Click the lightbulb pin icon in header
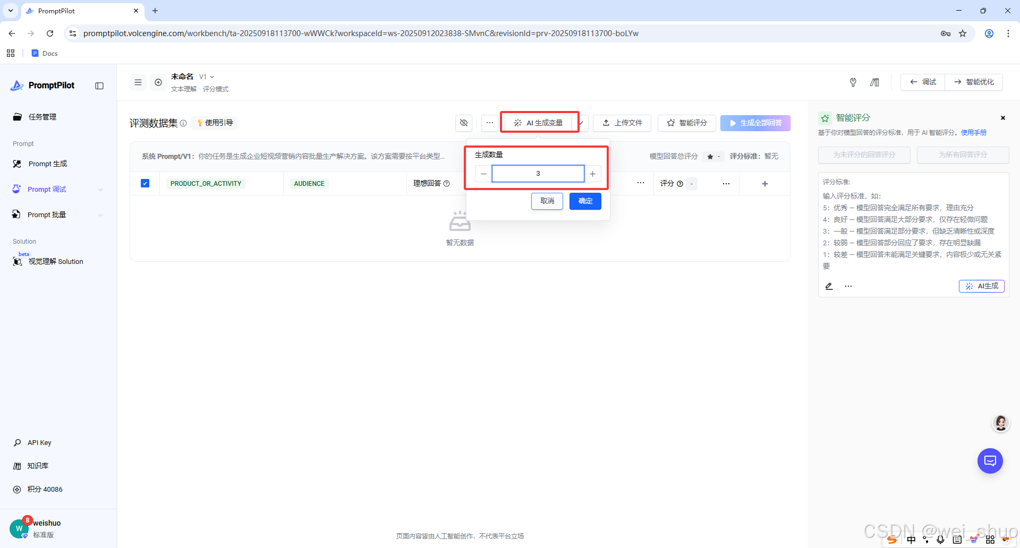This screenshot has width=1020, height=548. point(853,82)
